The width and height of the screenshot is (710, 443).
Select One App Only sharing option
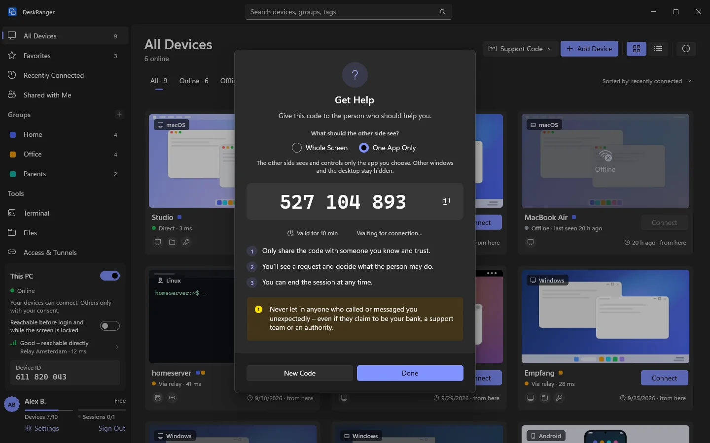click(x=388, y=148)
